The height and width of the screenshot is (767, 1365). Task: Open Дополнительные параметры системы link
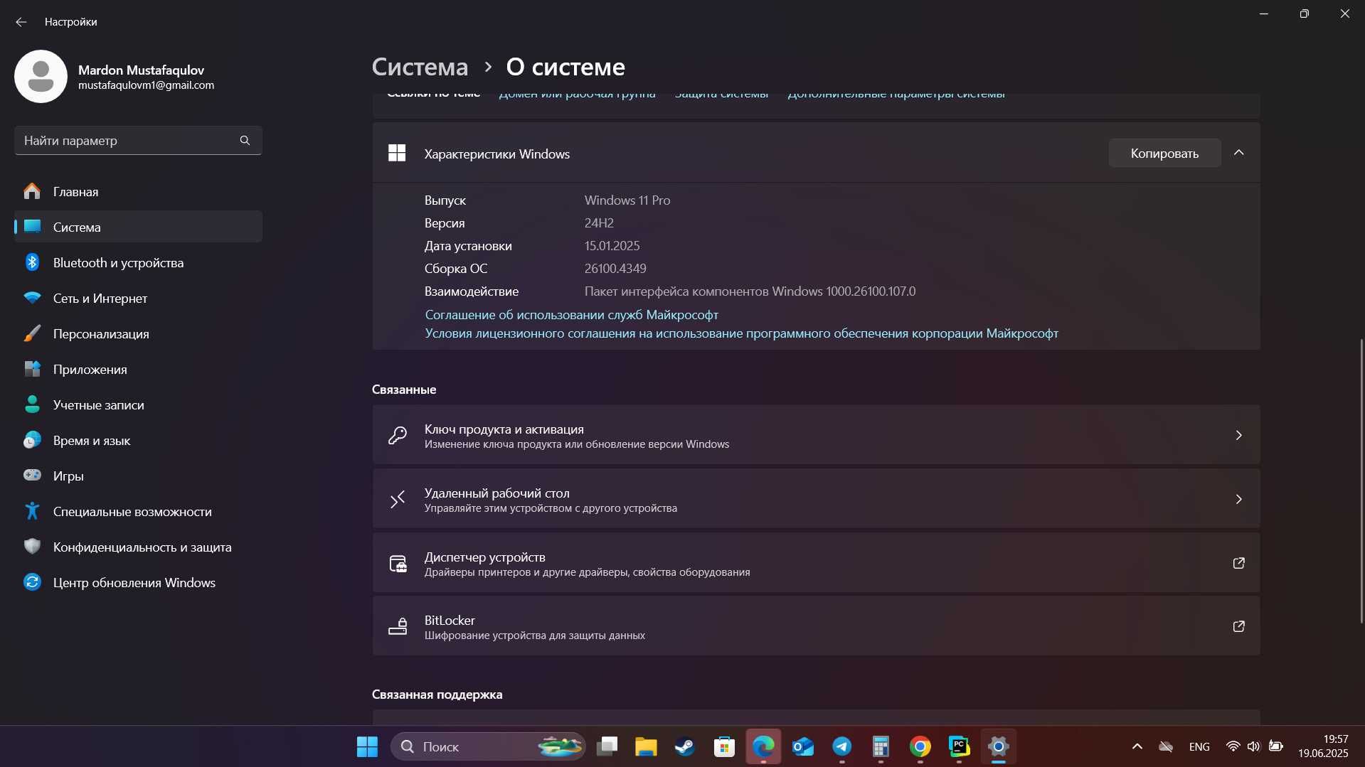[896, 94]
